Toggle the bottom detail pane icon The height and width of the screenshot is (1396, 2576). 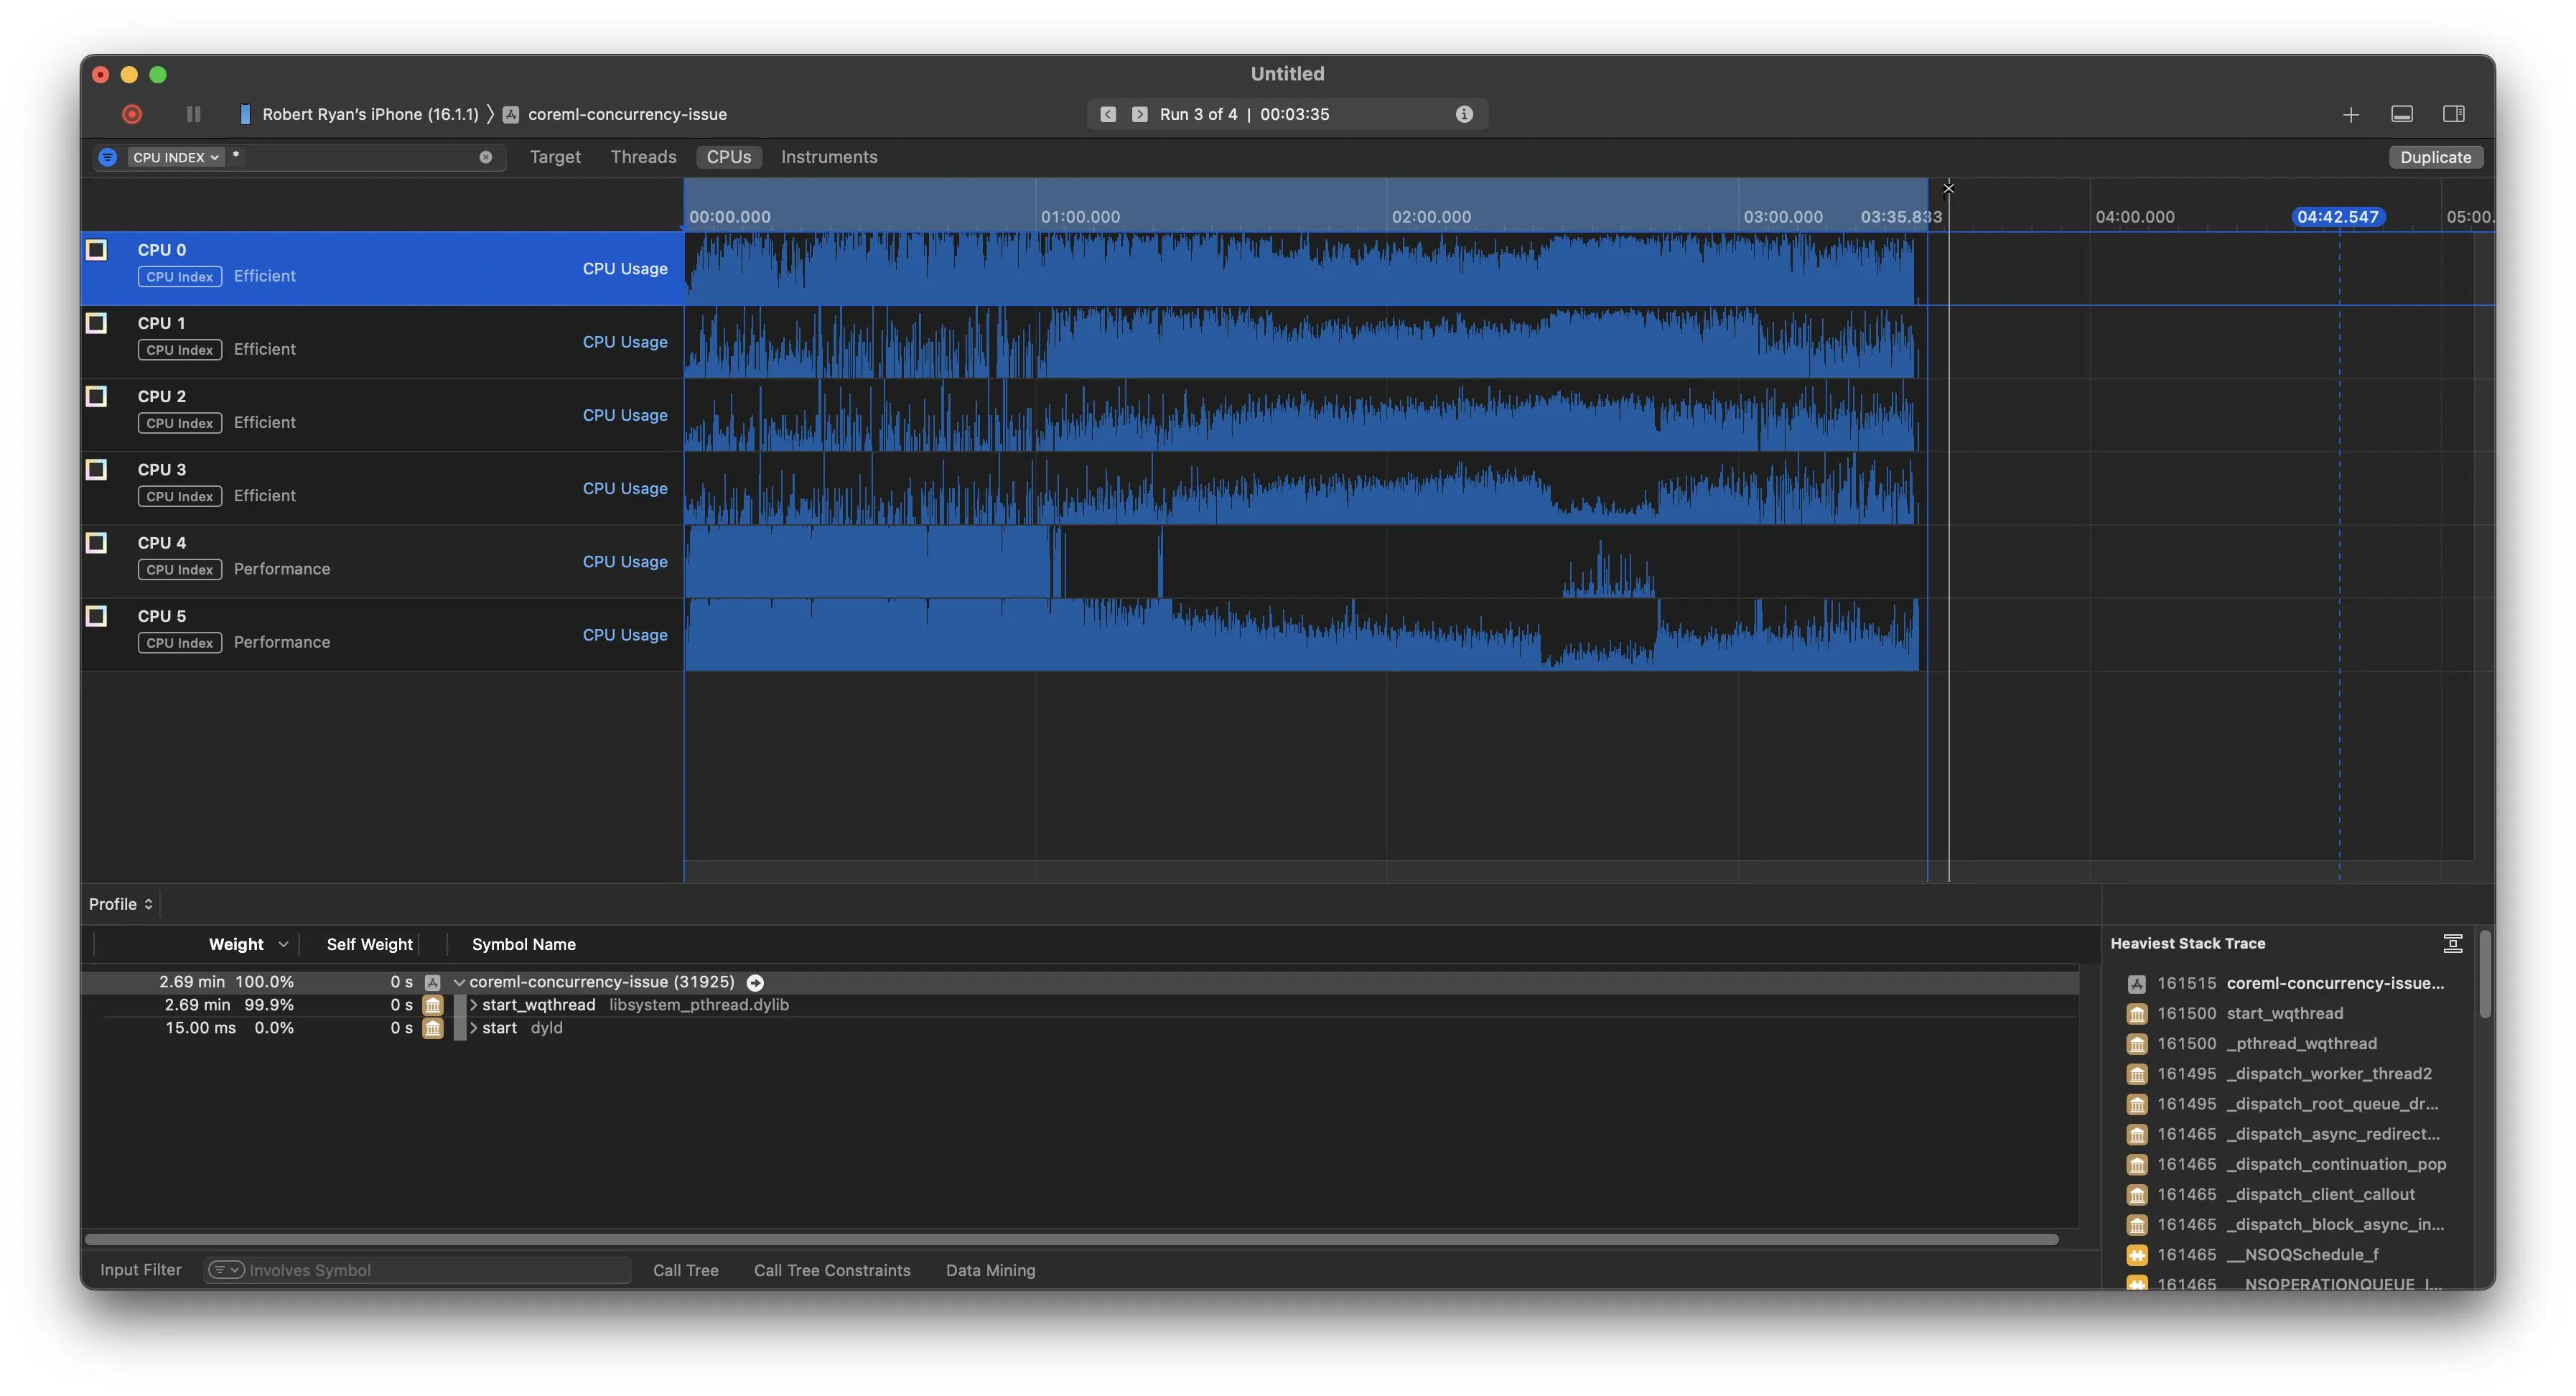2402,114
